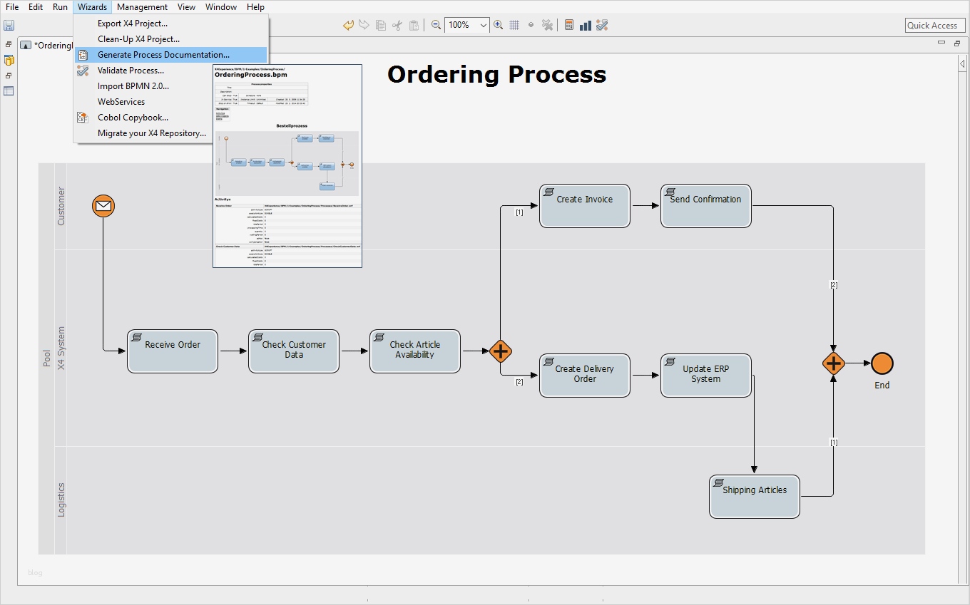This screenshot has height=605, width=970.
Task: Select the message start event envelope
Action: (x=103, y=207)
